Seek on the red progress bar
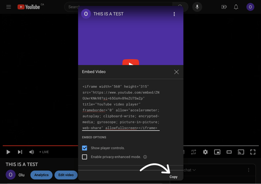 coord(40,145)
